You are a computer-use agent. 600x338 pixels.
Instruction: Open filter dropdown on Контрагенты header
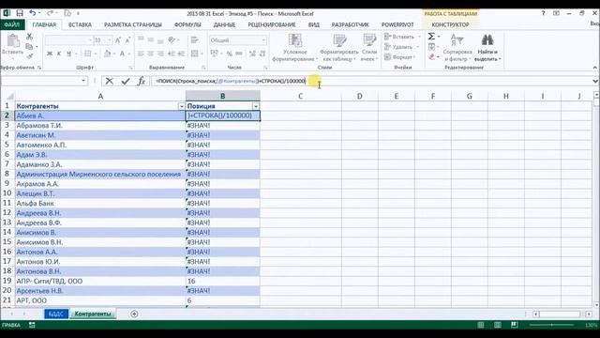(x=181, y=106)
